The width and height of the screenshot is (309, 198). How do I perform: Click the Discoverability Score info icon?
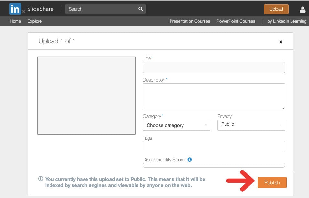pos(190,160)
